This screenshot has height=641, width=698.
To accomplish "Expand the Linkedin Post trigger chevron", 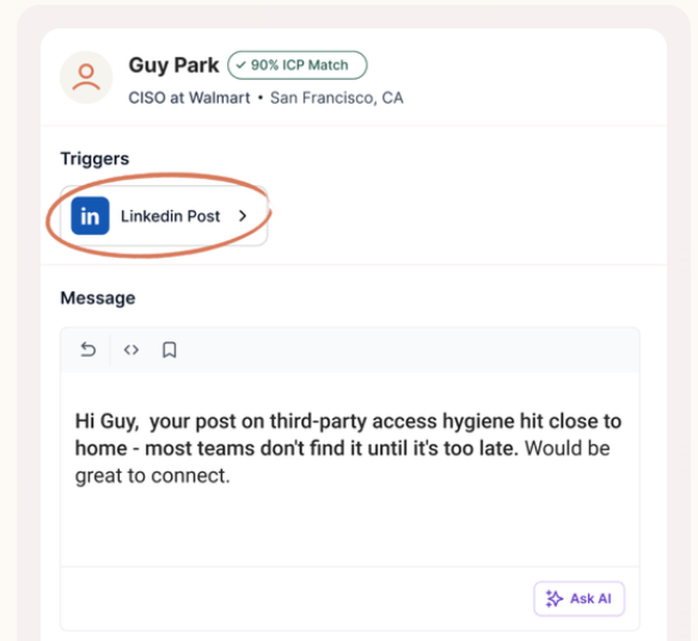I will (x=243, y=216).
